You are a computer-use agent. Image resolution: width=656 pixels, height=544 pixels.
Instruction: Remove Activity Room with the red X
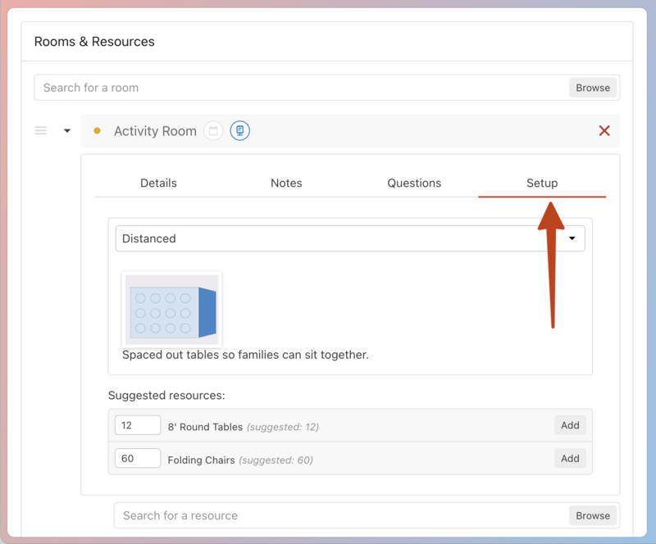click(x=604, y=131)
